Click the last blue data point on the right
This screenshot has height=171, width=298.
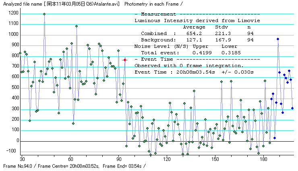click(292, 108)
